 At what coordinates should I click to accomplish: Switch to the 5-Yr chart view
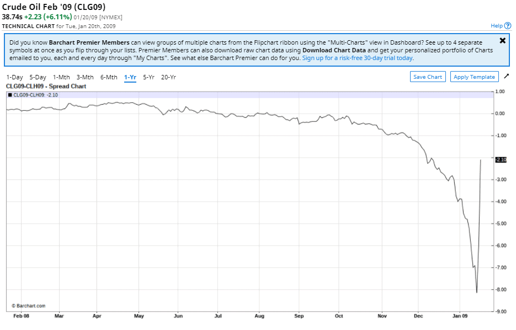(148, 77)
